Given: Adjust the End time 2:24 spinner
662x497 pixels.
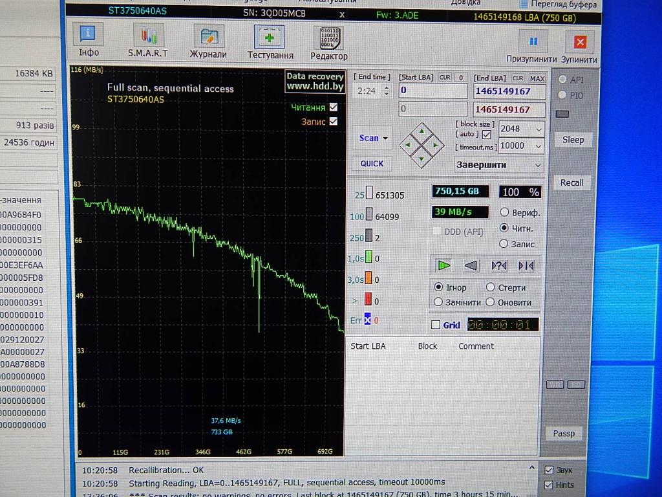Looking at the screenshot, I should coord(387,91).
